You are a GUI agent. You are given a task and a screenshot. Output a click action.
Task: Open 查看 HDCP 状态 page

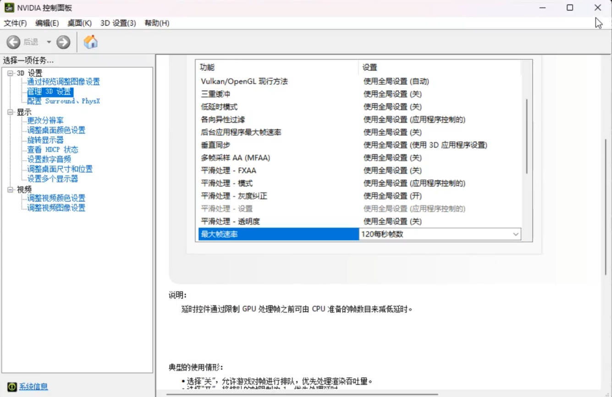pyautogui.click(x=53, y=149)
